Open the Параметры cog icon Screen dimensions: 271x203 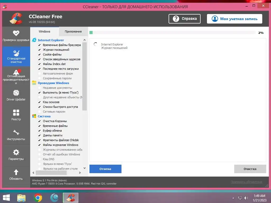(x=16, y=152)
